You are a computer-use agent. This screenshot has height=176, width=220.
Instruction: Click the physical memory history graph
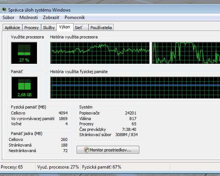tap(135, 88)
